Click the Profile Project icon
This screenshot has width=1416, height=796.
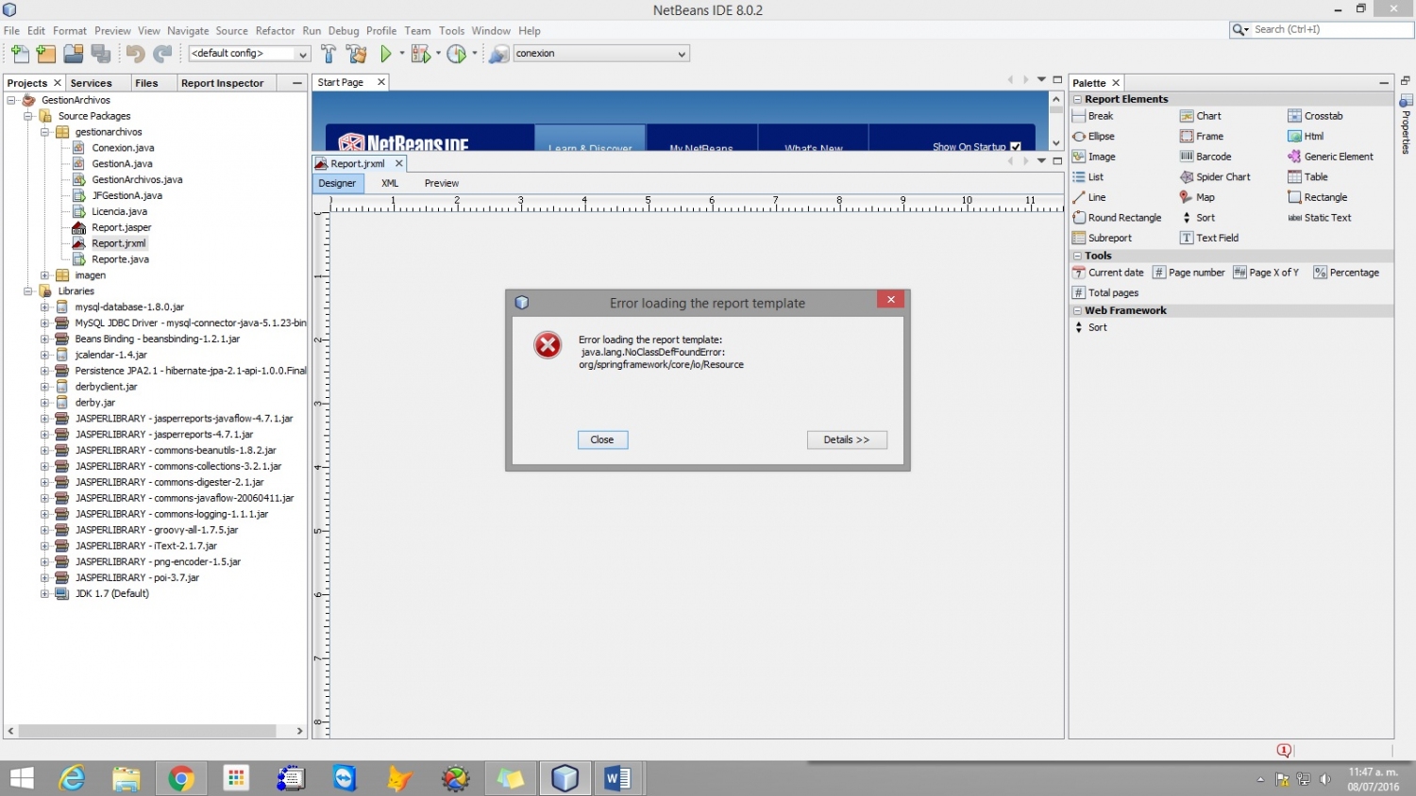[457, 54]
